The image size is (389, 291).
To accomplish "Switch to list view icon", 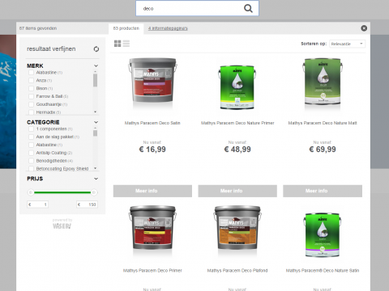I will [126, 44].
